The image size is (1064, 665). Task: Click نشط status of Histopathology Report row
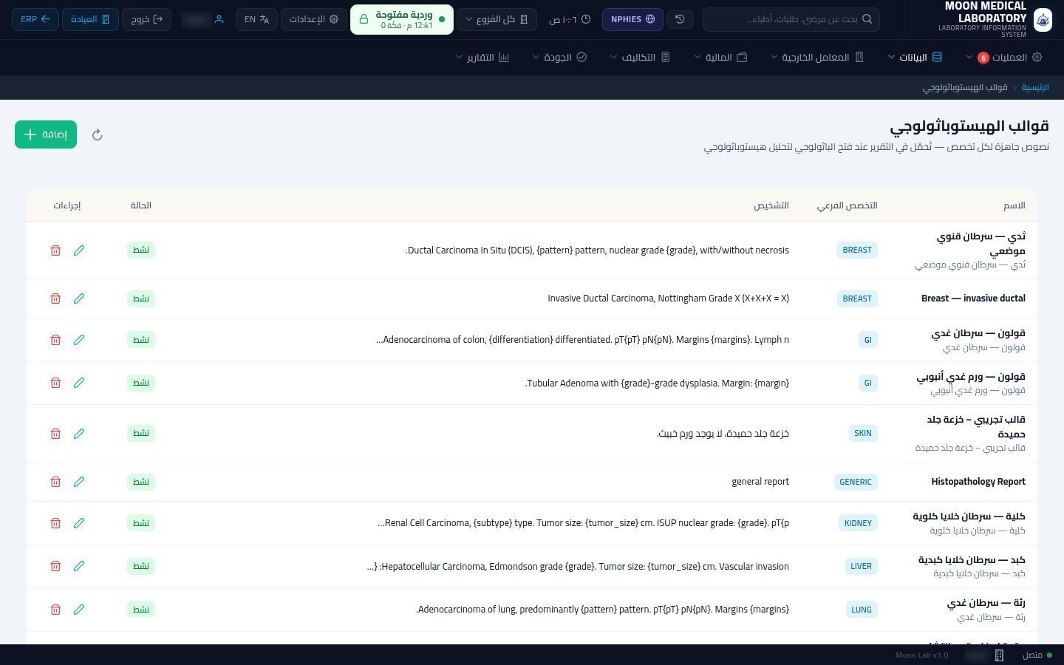(x=141, y=482)
